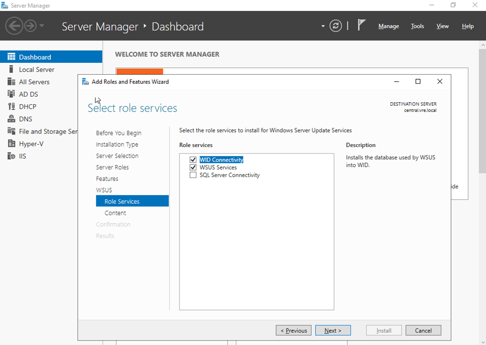Go to the Content wizard step
Viewport: 486px width, 345px height.
pyautogui.click(x=115, y=213)
